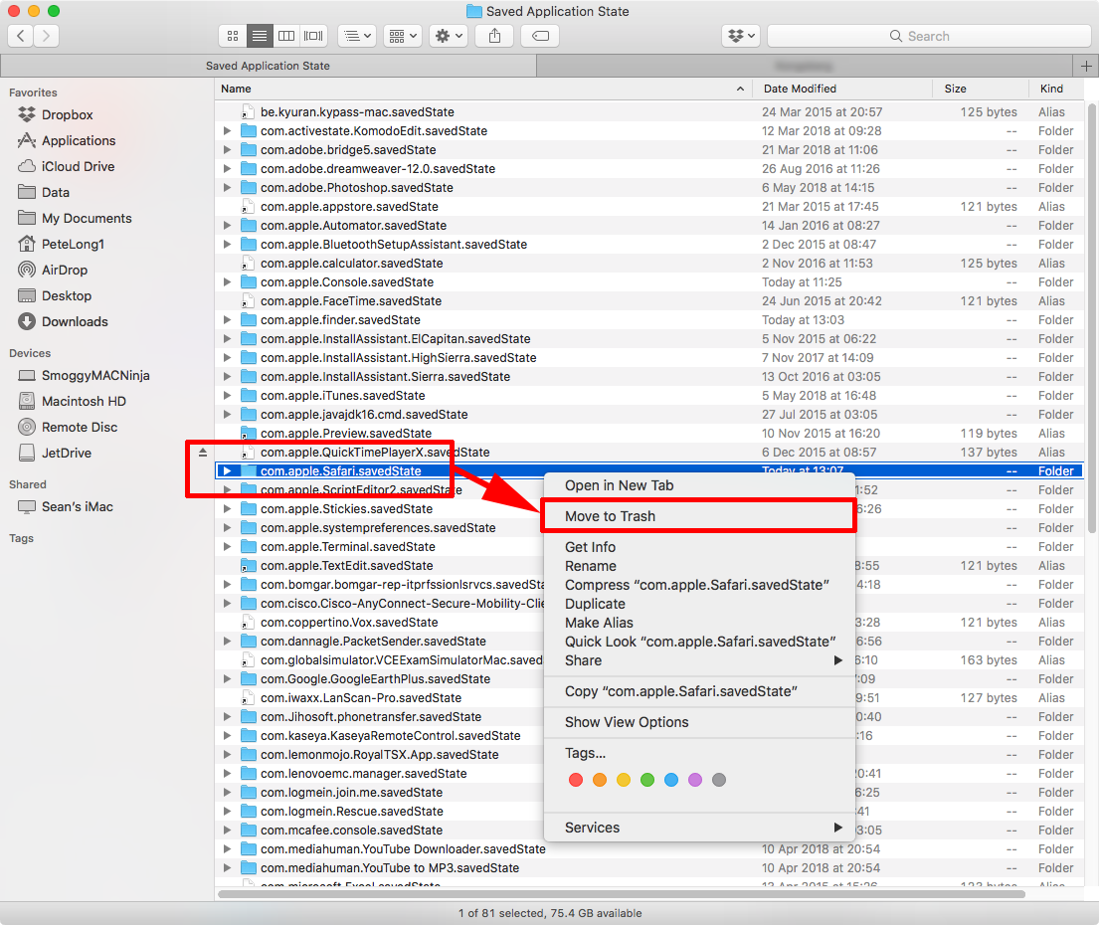Switch to list view
The height and width of the screenshot is (925, 1099).
[x=260, y=36]
